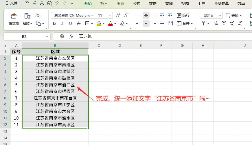Click the Increase Decimal icon
This screenshot has height=145, width=252.
[x=232, y=23]
